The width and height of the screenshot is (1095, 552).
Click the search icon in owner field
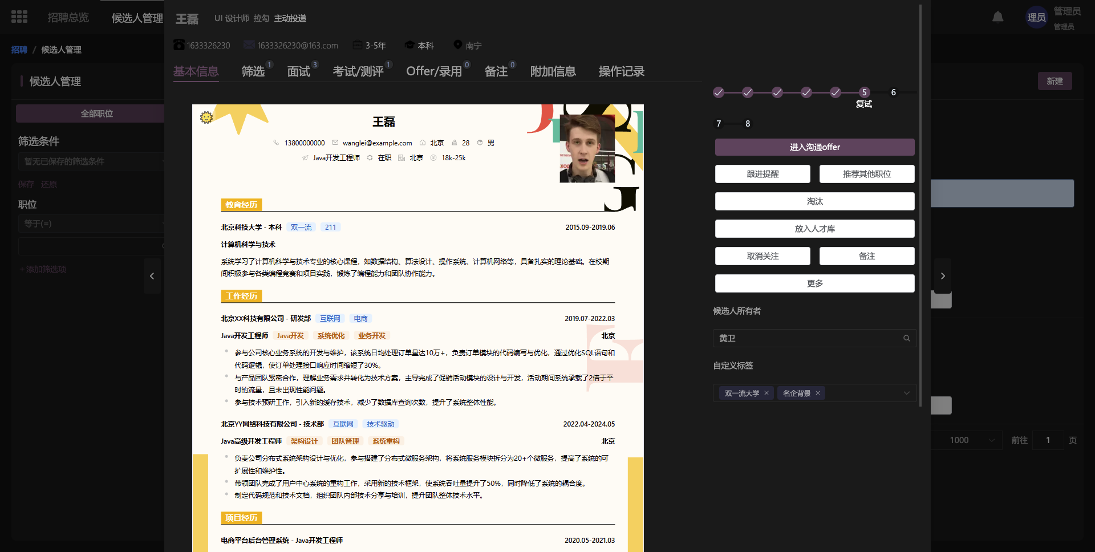point(906,338)
